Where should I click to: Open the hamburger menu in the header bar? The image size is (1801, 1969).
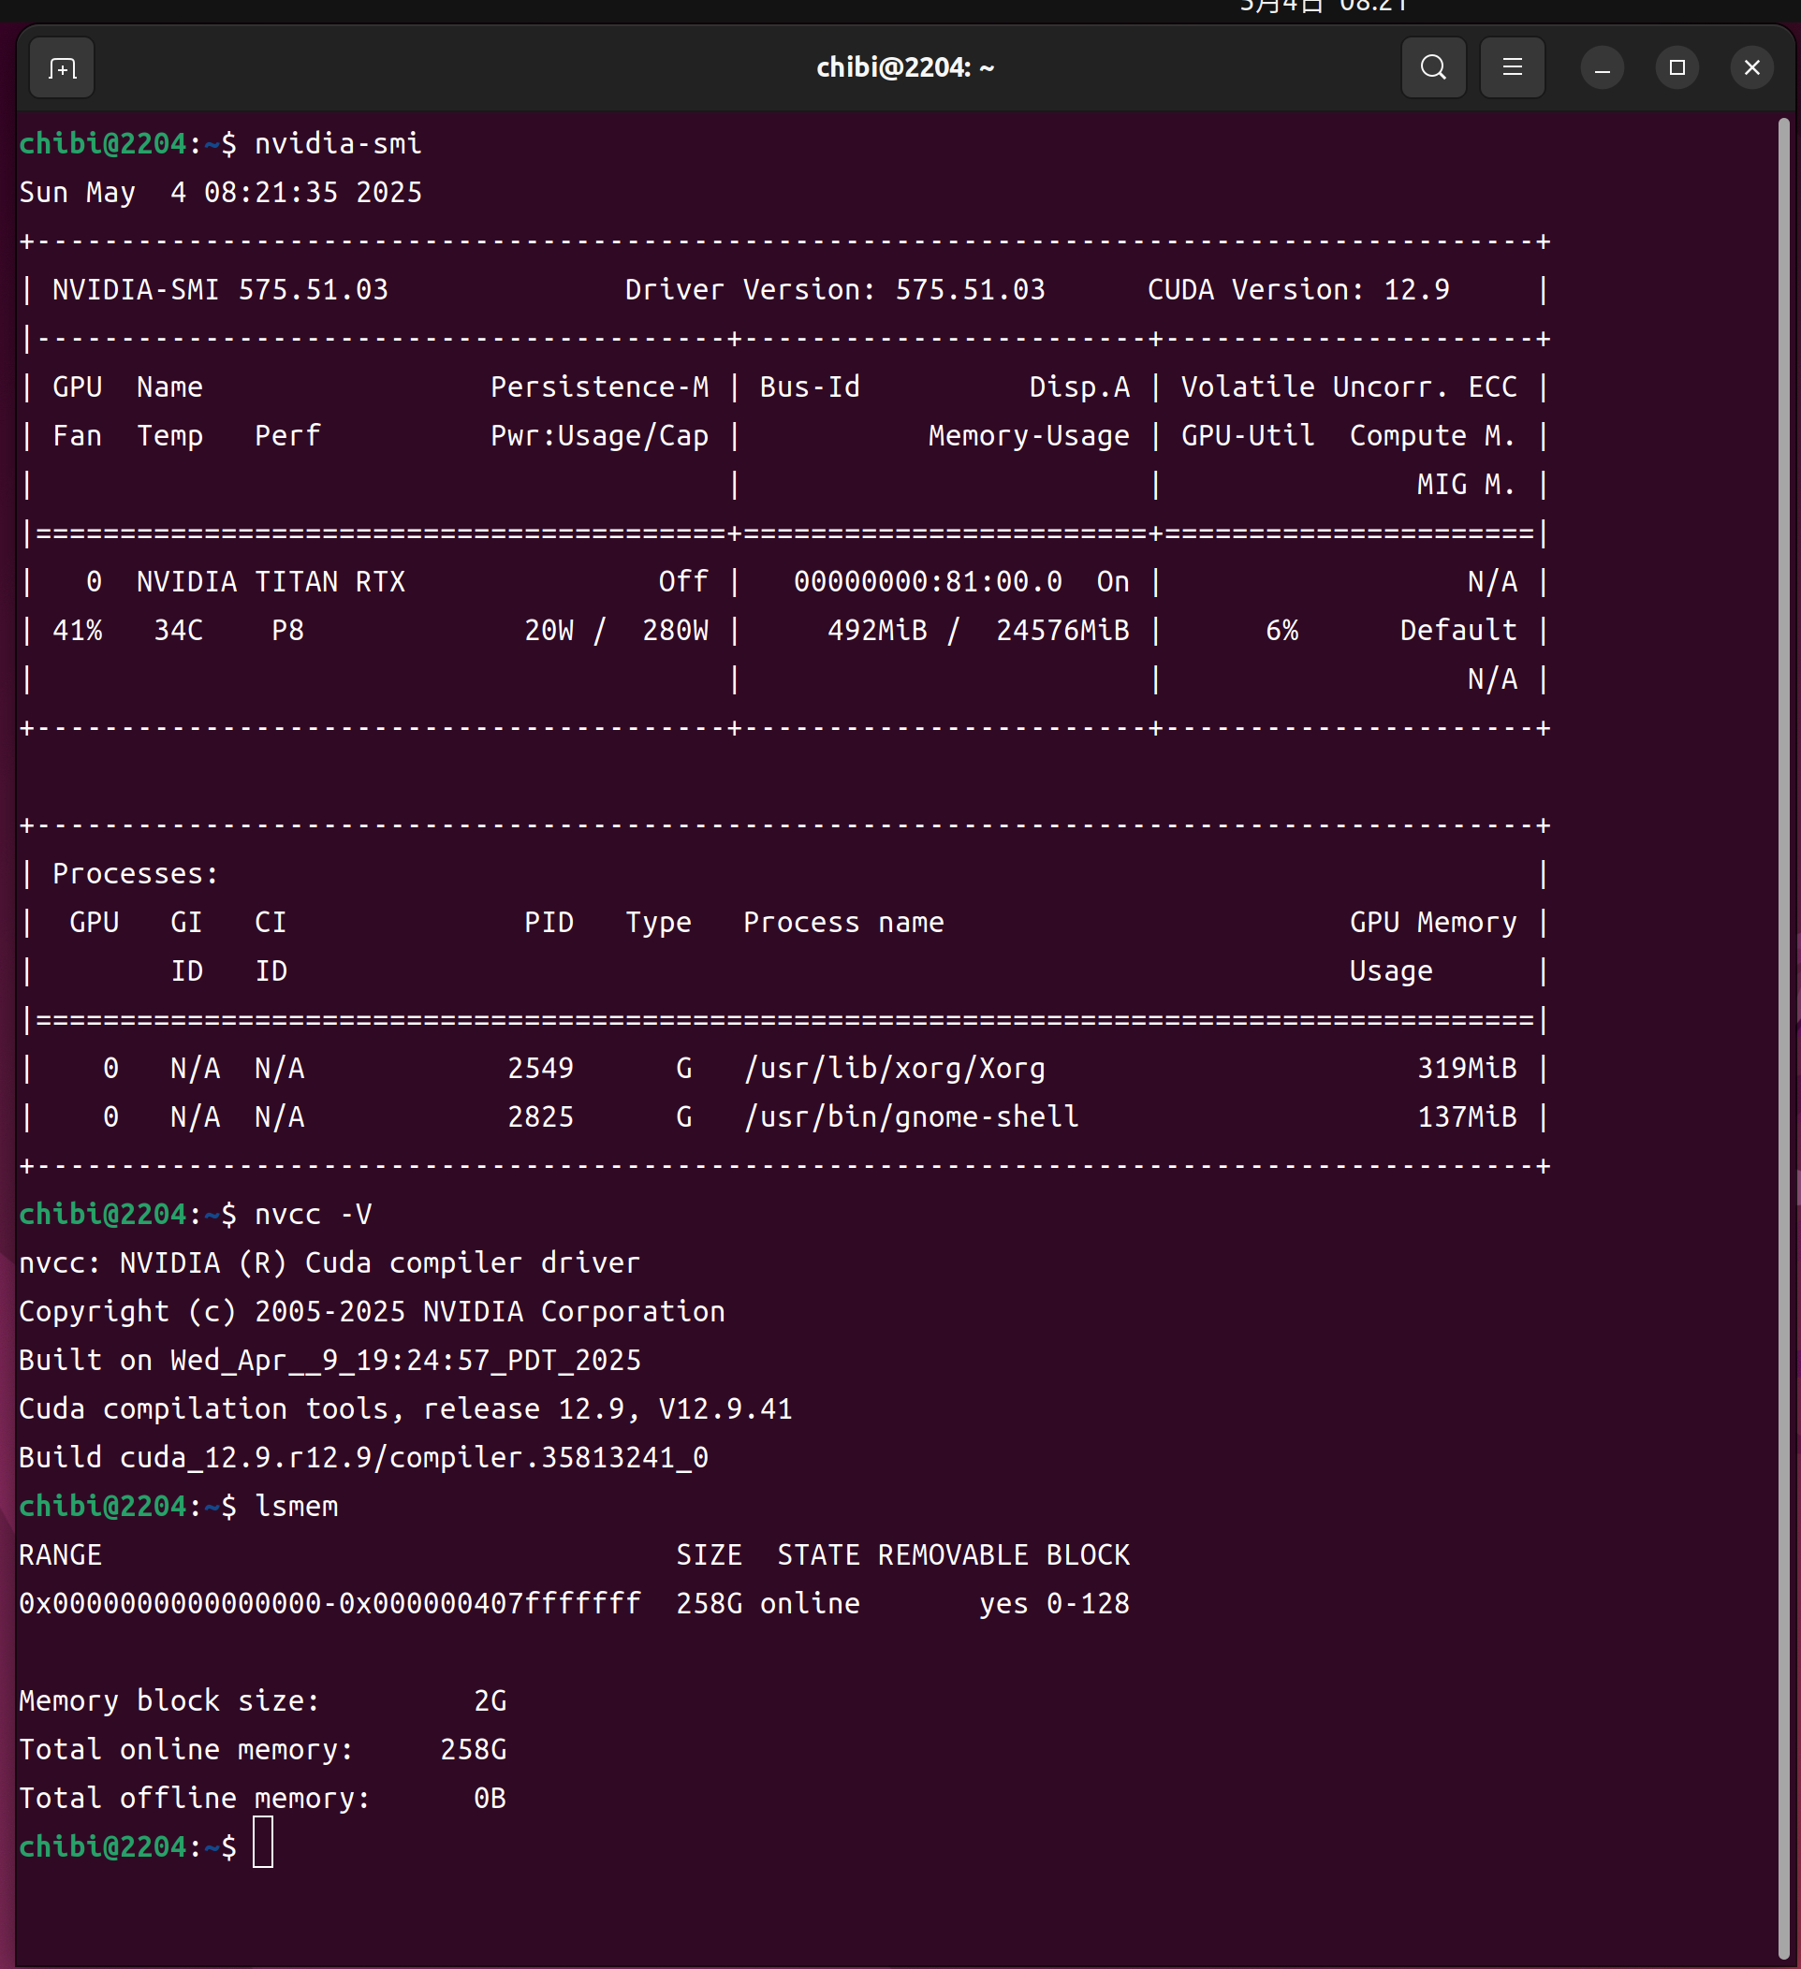coord(1511,67)
